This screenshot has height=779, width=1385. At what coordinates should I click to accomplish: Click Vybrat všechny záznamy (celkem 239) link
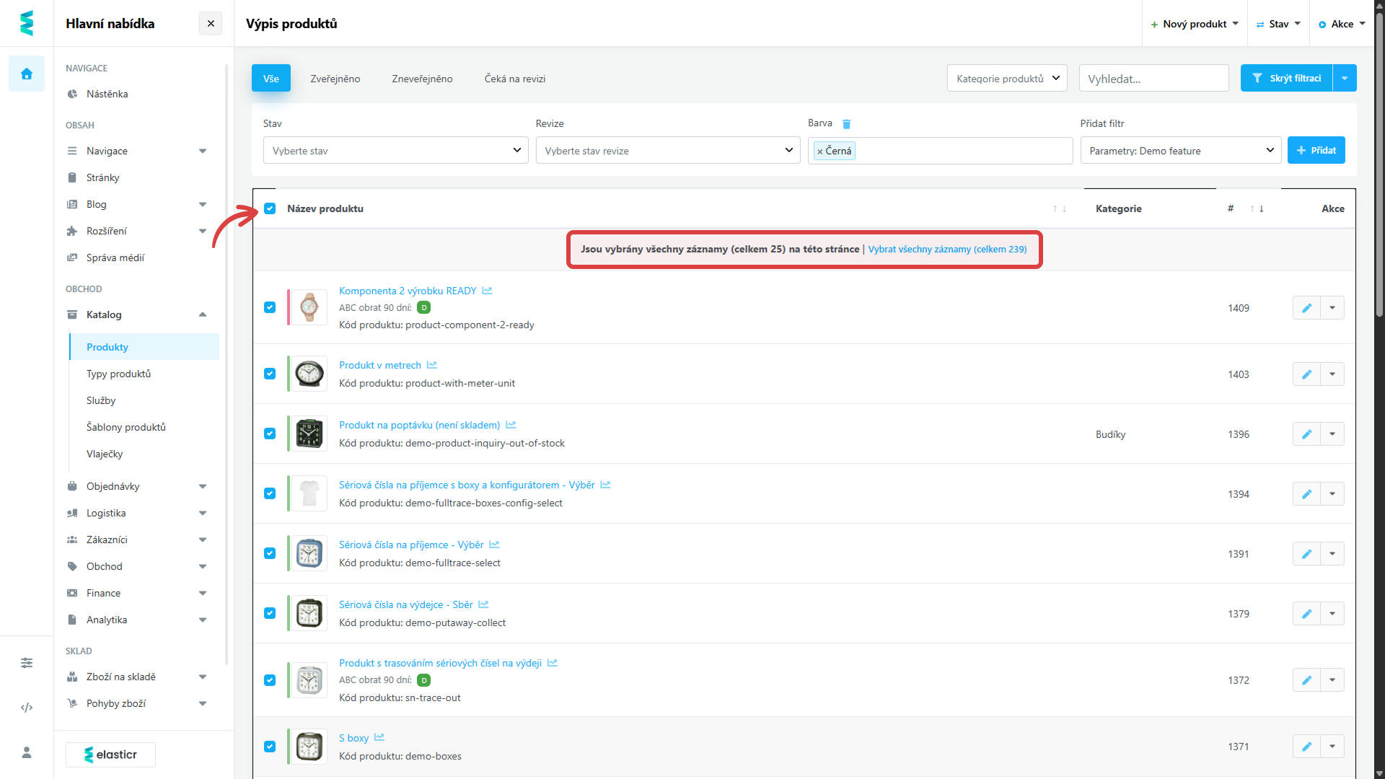pyautogui.click(x=947, y=249)
